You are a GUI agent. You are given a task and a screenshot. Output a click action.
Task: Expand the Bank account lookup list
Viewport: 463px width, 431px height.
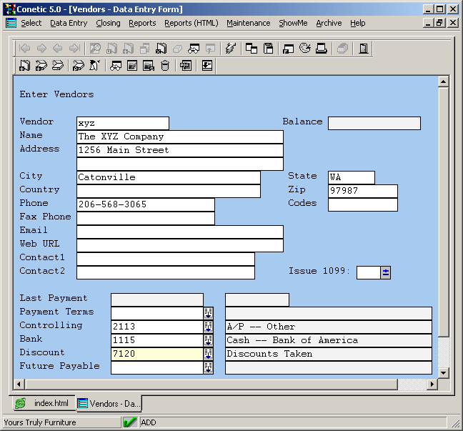tap(209, 340)
